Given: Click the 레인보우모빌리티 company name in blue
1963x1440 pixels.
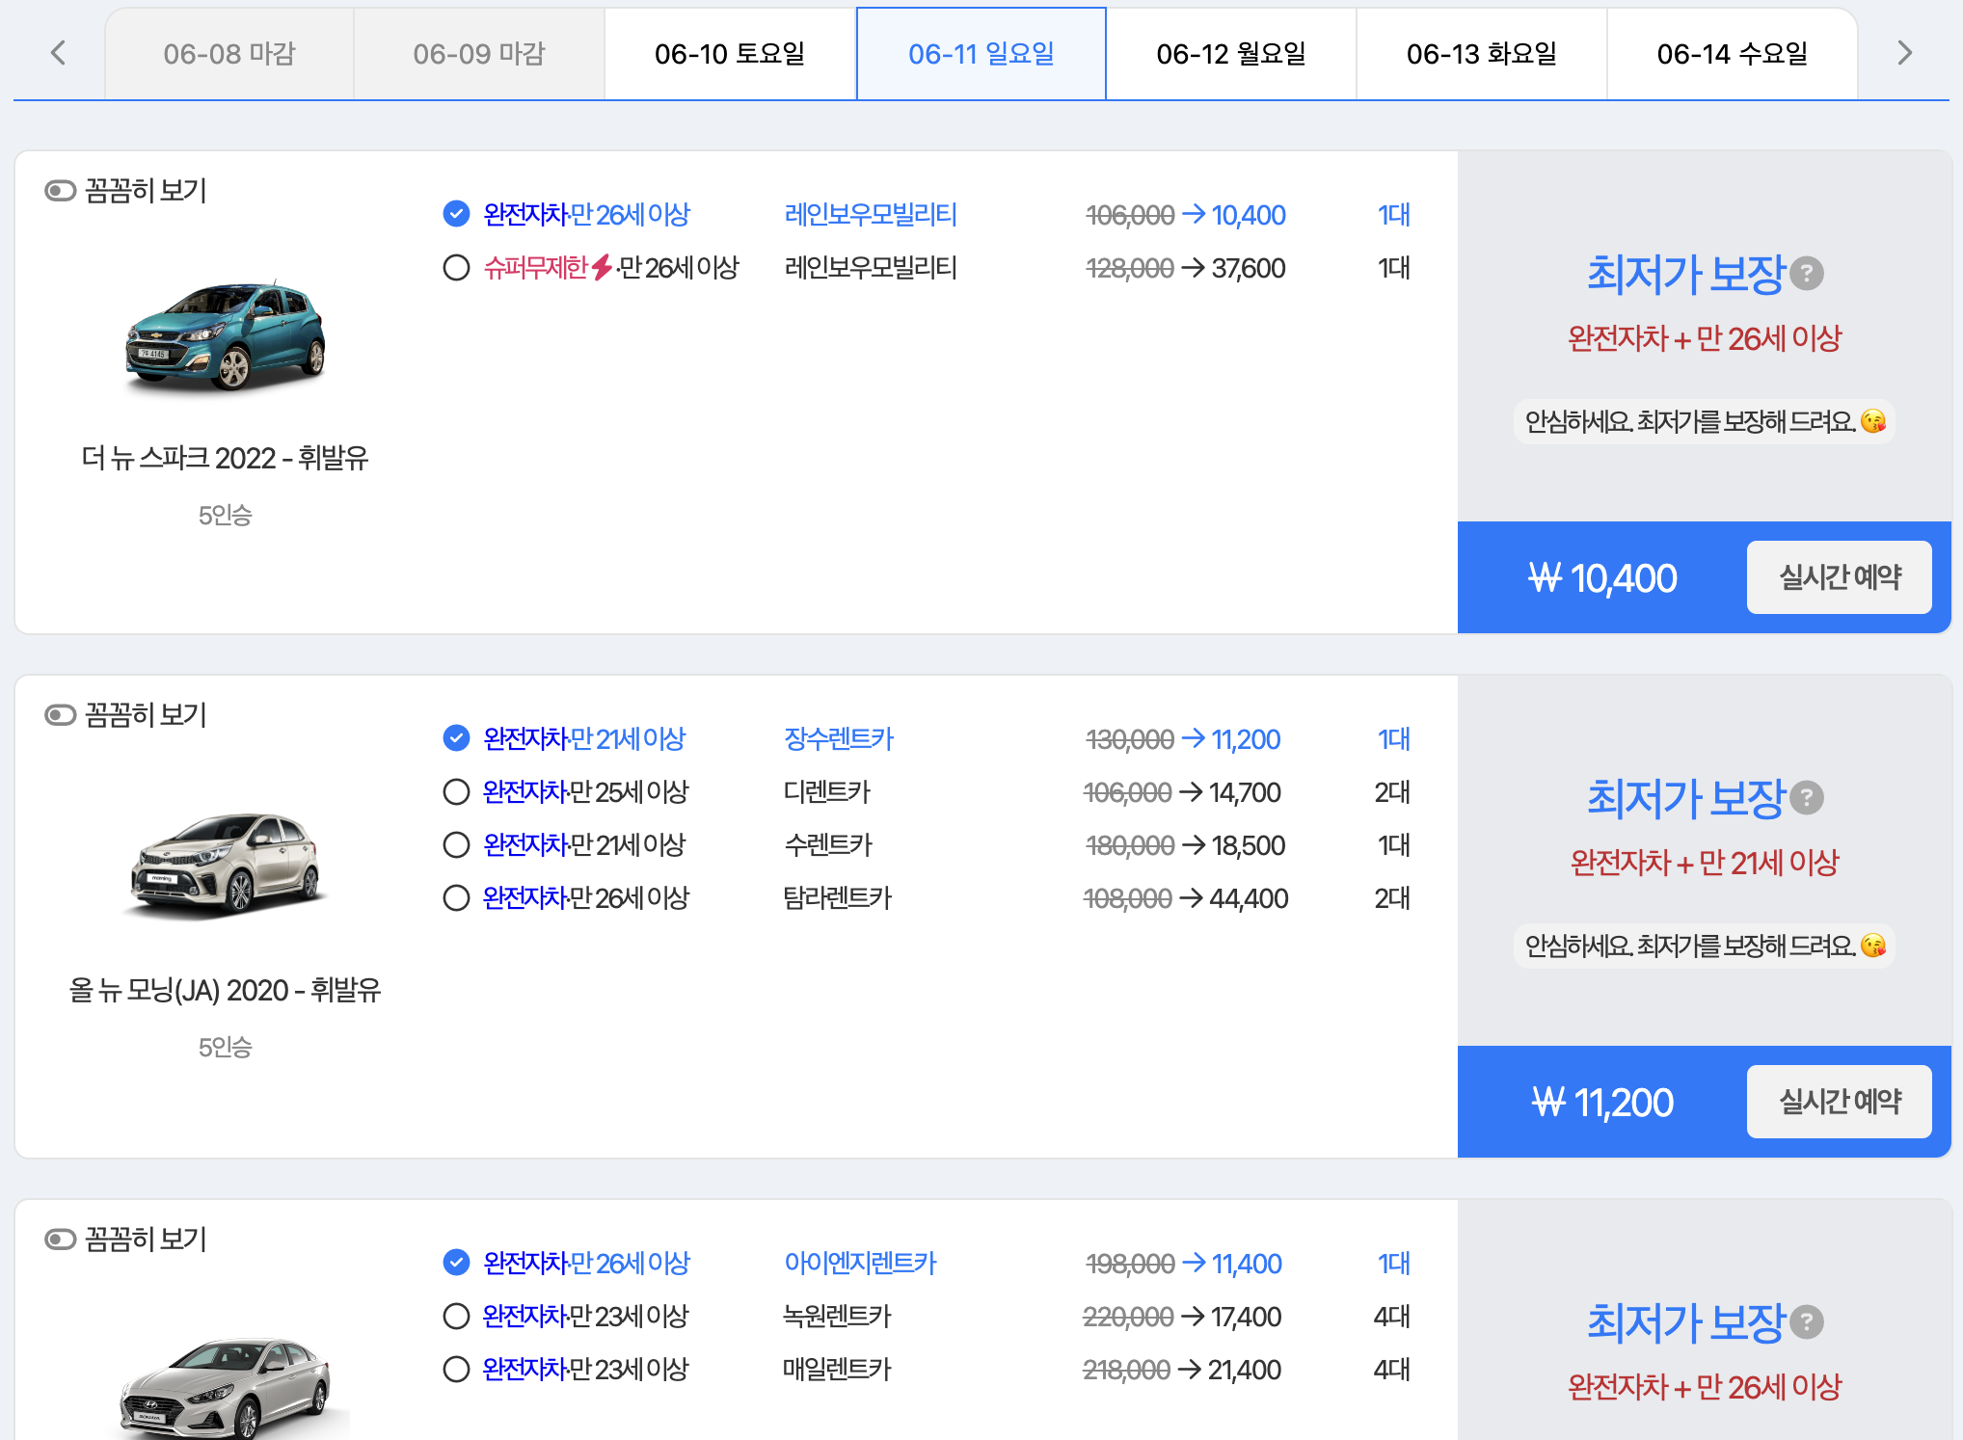Looking at the screenshot, I should (x=871, y=214).
